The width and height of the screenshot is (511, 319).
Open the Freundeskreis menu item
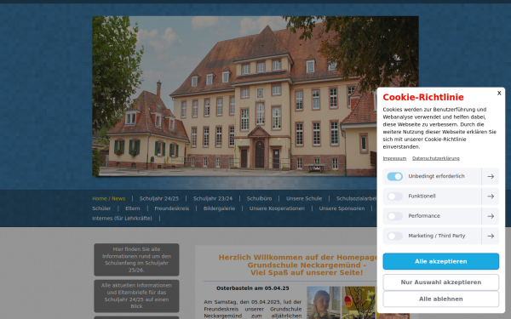[172, 208]
